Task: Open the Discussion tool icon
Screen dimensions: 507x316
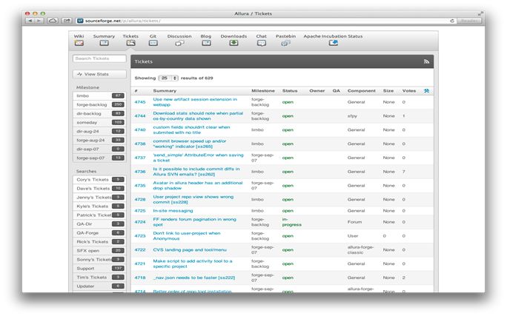Action: 179,43
